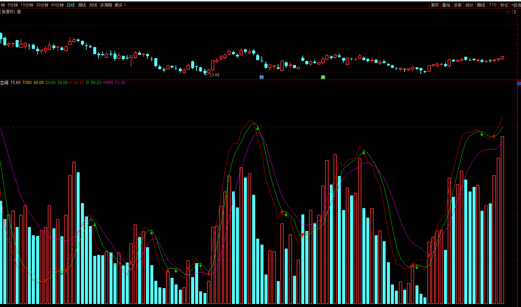Switch to the 5分钟 period tab
521x307 pixels.
click(x=13, y=5)
